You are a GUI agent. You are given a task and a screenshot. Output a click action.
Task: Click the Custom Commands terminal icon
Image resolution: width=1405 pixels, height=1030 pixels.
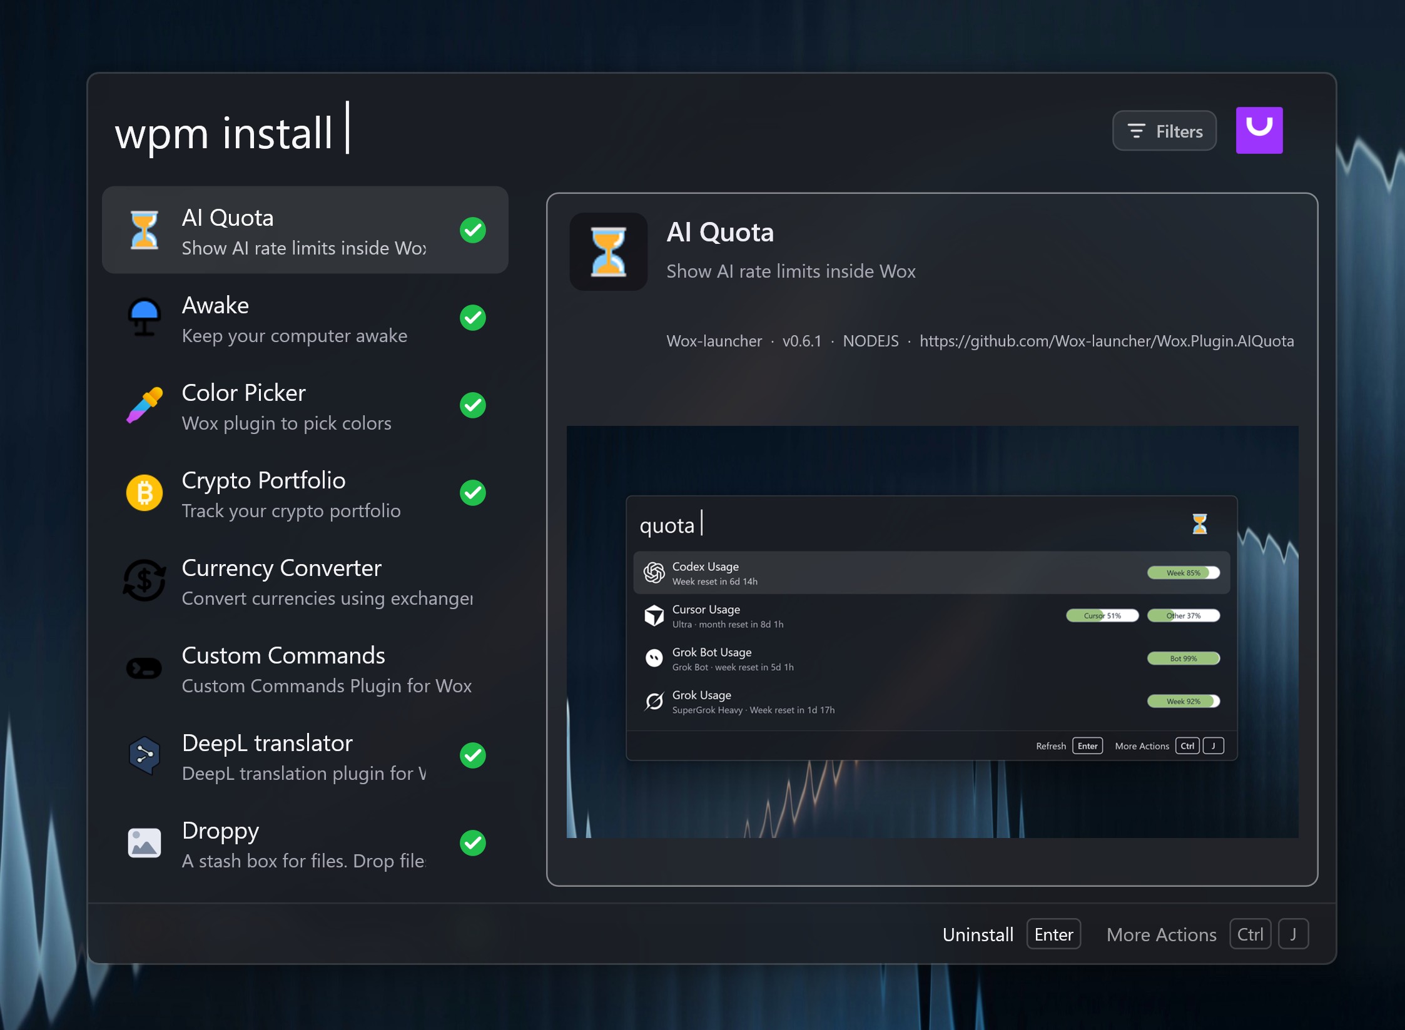[x=145, y=668]
